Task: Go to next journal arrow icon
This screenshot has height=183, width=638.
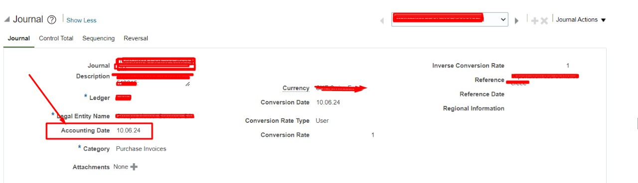Action: tap(517, 20)
